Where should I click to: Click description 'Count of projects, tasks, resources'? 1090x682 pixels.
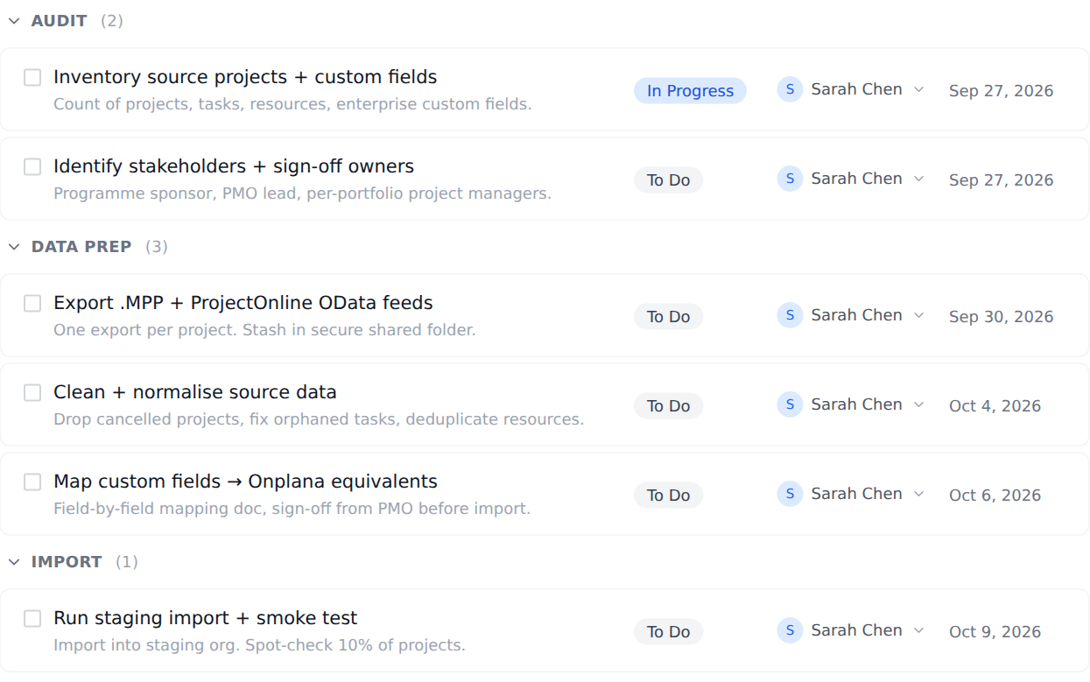click(292, 104)
